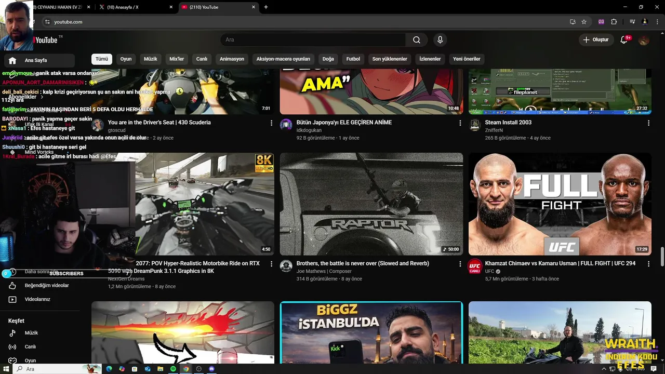
Task: Close the '(2110) YouTube' tab
Action: 254,7
